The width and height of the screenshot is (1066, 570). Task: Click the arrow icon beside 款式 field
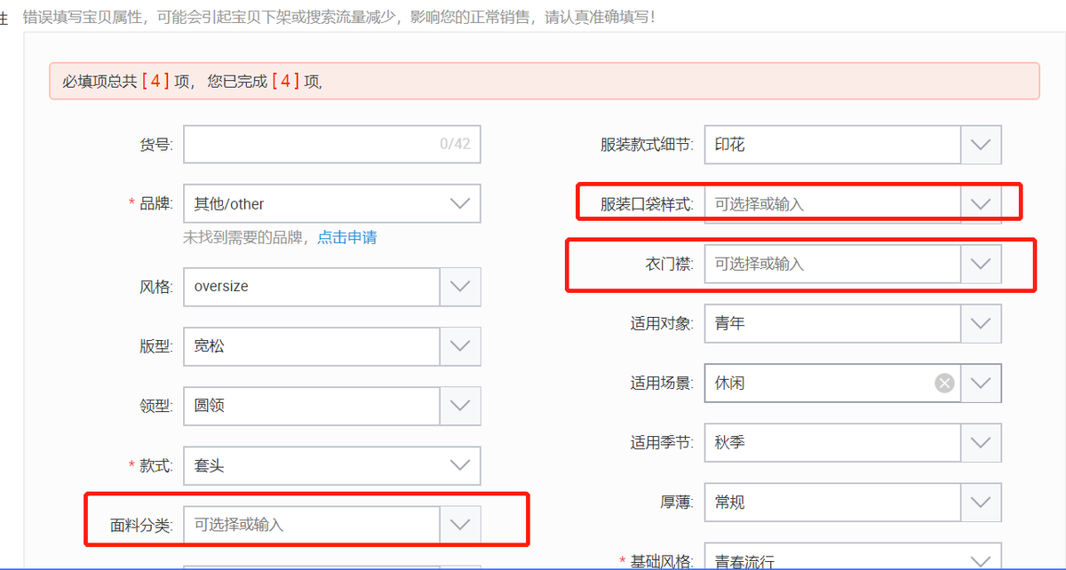(x=460, y=465)
